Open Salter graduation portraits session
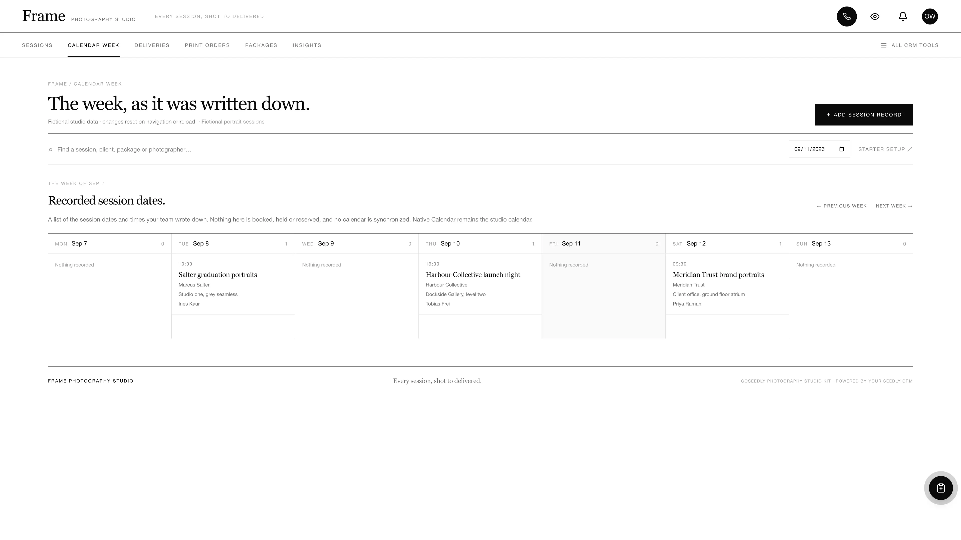Screen dimensions: 961x540 [217, 275]
